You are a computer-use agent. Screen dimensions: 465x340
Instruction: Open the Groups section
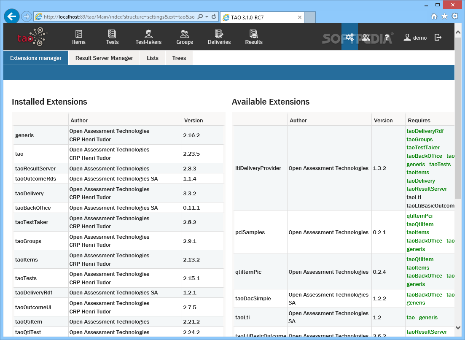click(x=185, y=37)
